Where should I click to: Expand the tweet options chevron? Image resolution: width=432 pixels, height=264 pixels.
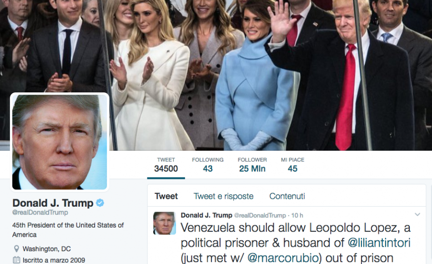point(417,214)
